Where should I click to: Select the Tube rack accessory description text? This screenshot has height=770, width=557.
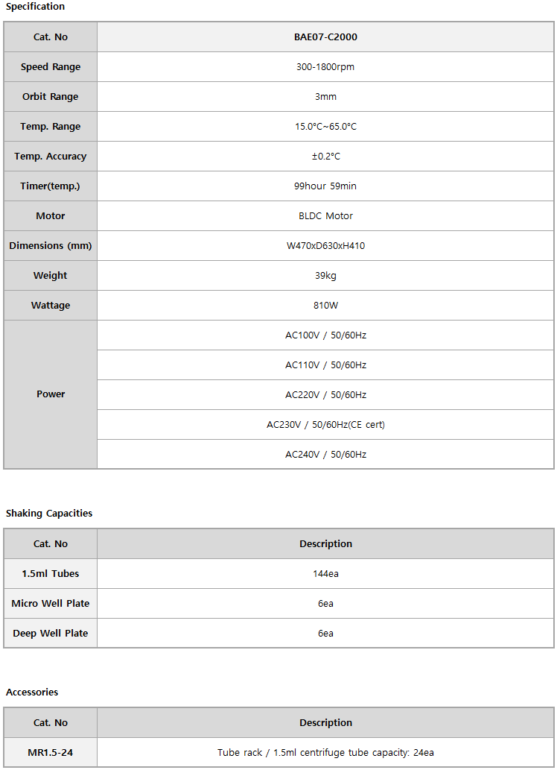pos(325,752)
